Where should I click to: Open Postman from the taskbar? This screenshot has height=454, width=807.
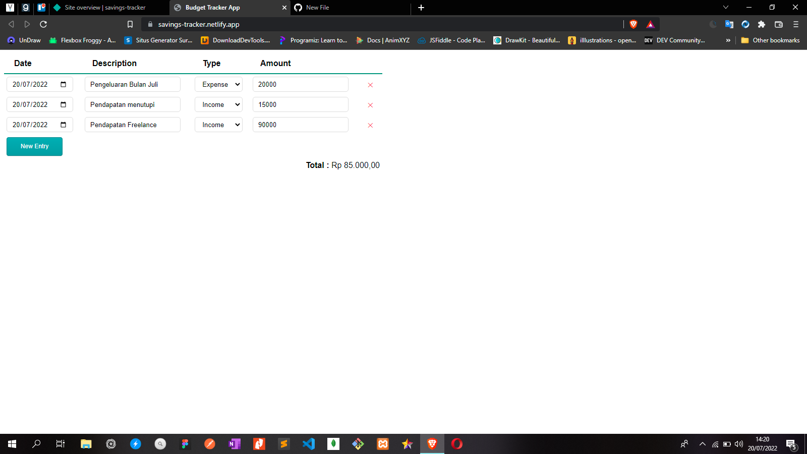coord(210,444)
